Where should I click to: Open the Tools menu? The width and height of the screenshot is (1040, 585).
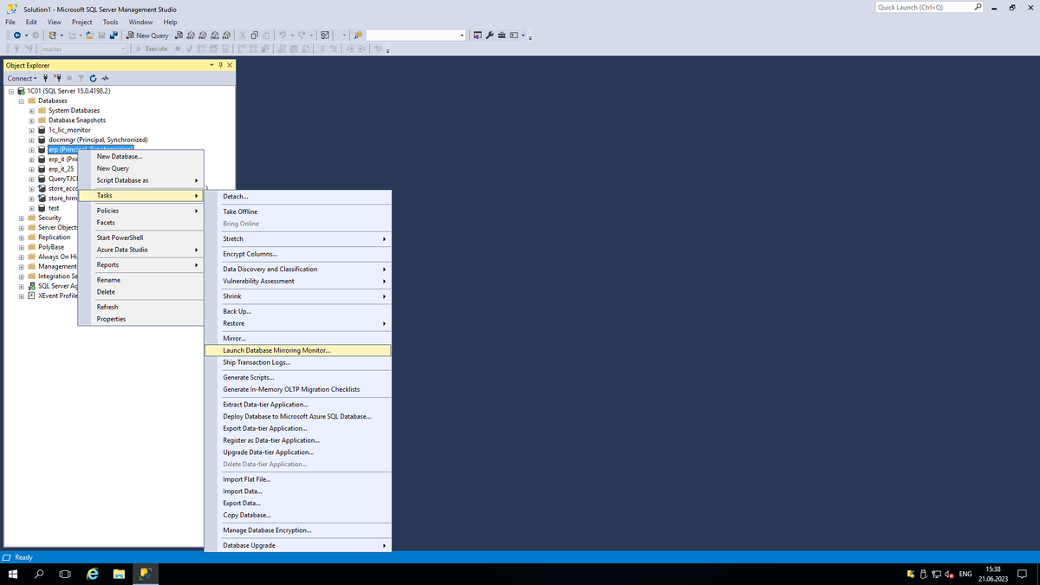pyautogui.click(x=110, y=22)
